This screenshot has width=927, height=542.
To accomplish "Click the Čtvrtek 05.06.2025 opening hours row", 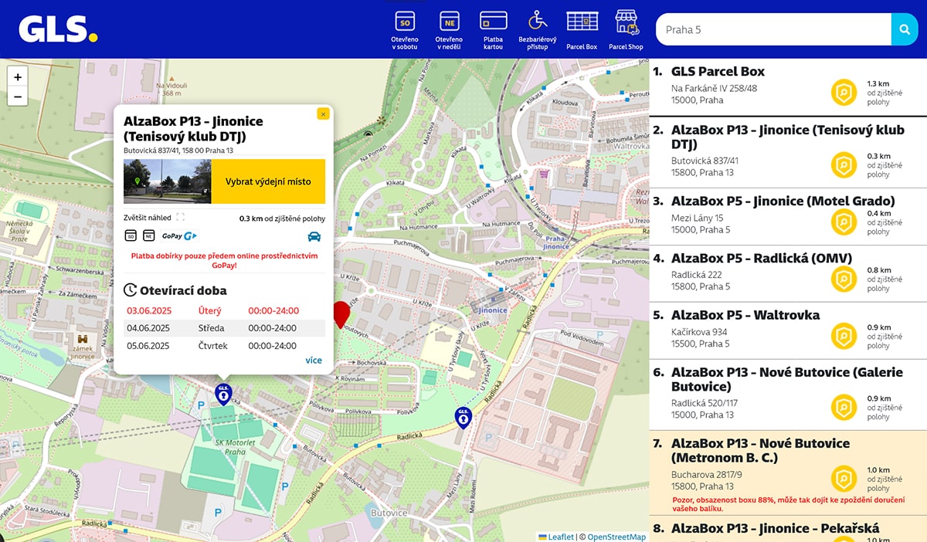I will [224, 346].
